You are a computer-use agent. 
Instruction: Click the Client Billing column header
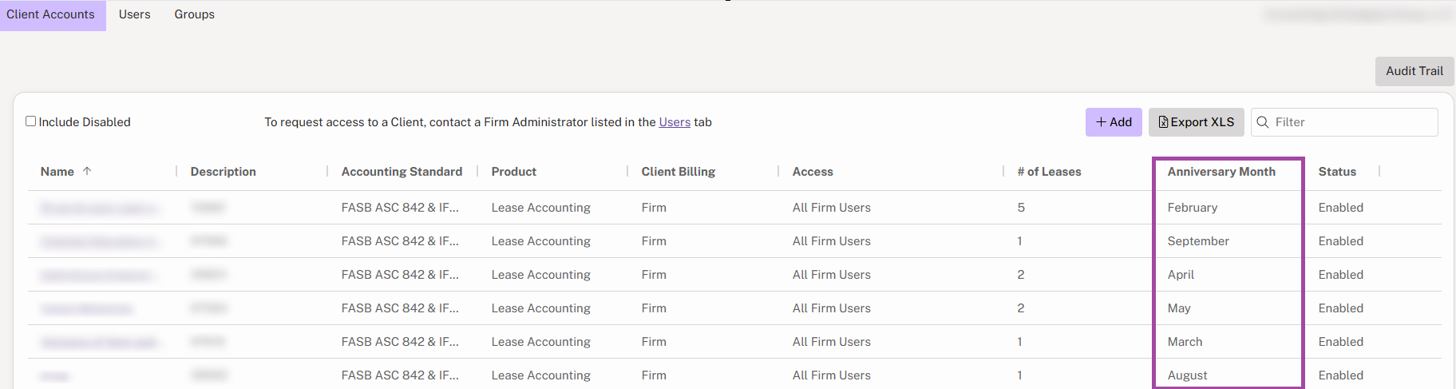point(678,172)
